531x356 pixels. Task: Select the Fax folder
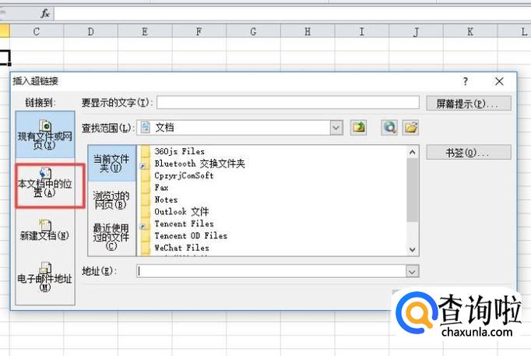(x=161, y=188)
